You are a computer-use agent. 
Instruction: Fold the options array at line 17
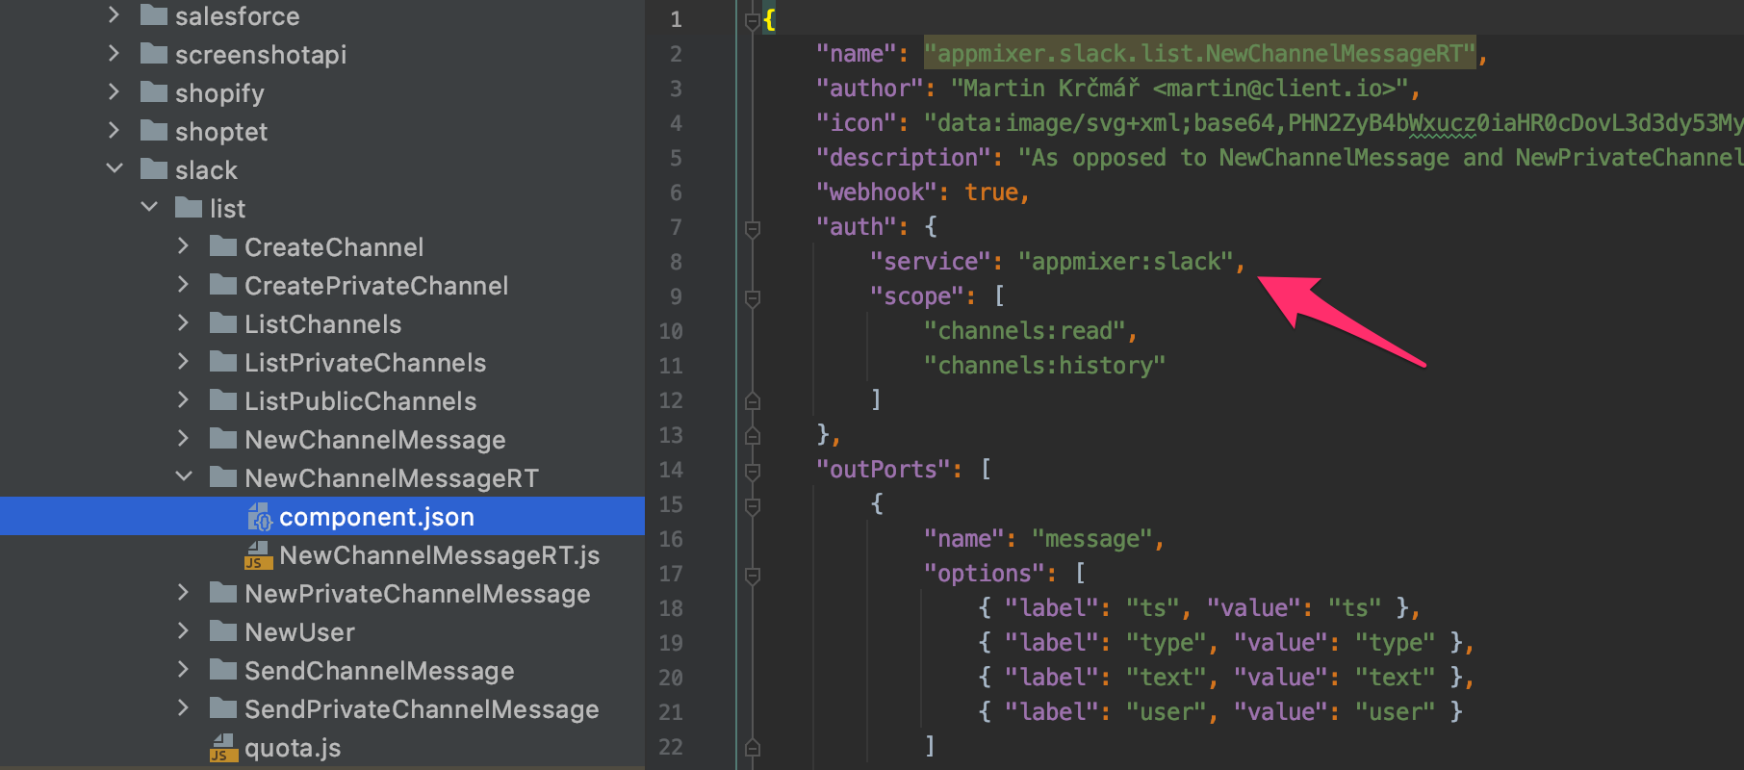click(x=753, y=575)
